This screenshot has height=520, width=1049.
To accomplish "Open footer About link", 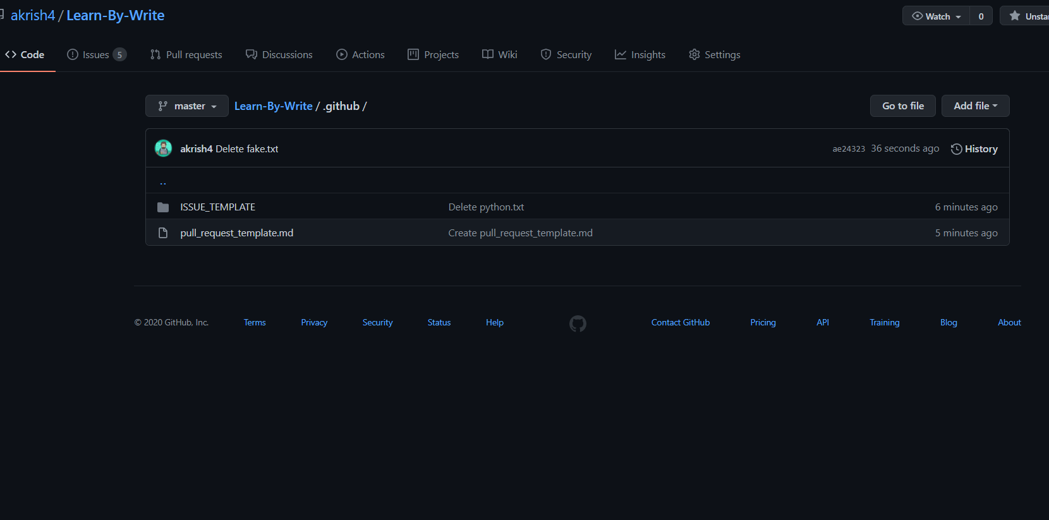I will 1009,322.
